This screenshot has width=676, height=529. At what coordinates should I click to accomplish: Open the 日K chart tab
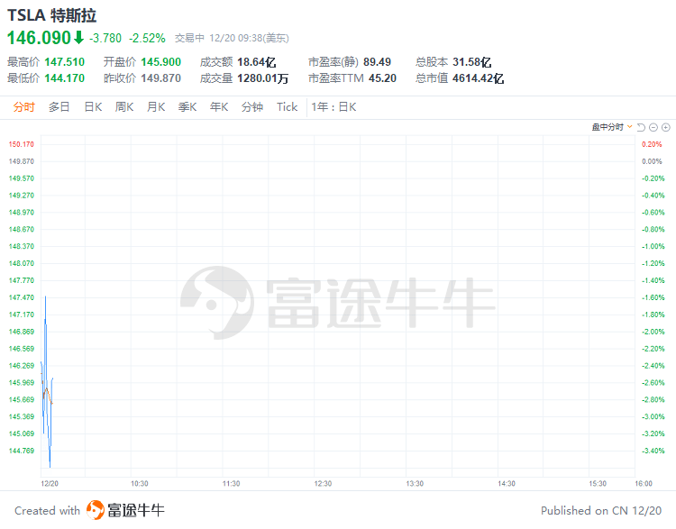pyautogui.click(x=93, y=107)
